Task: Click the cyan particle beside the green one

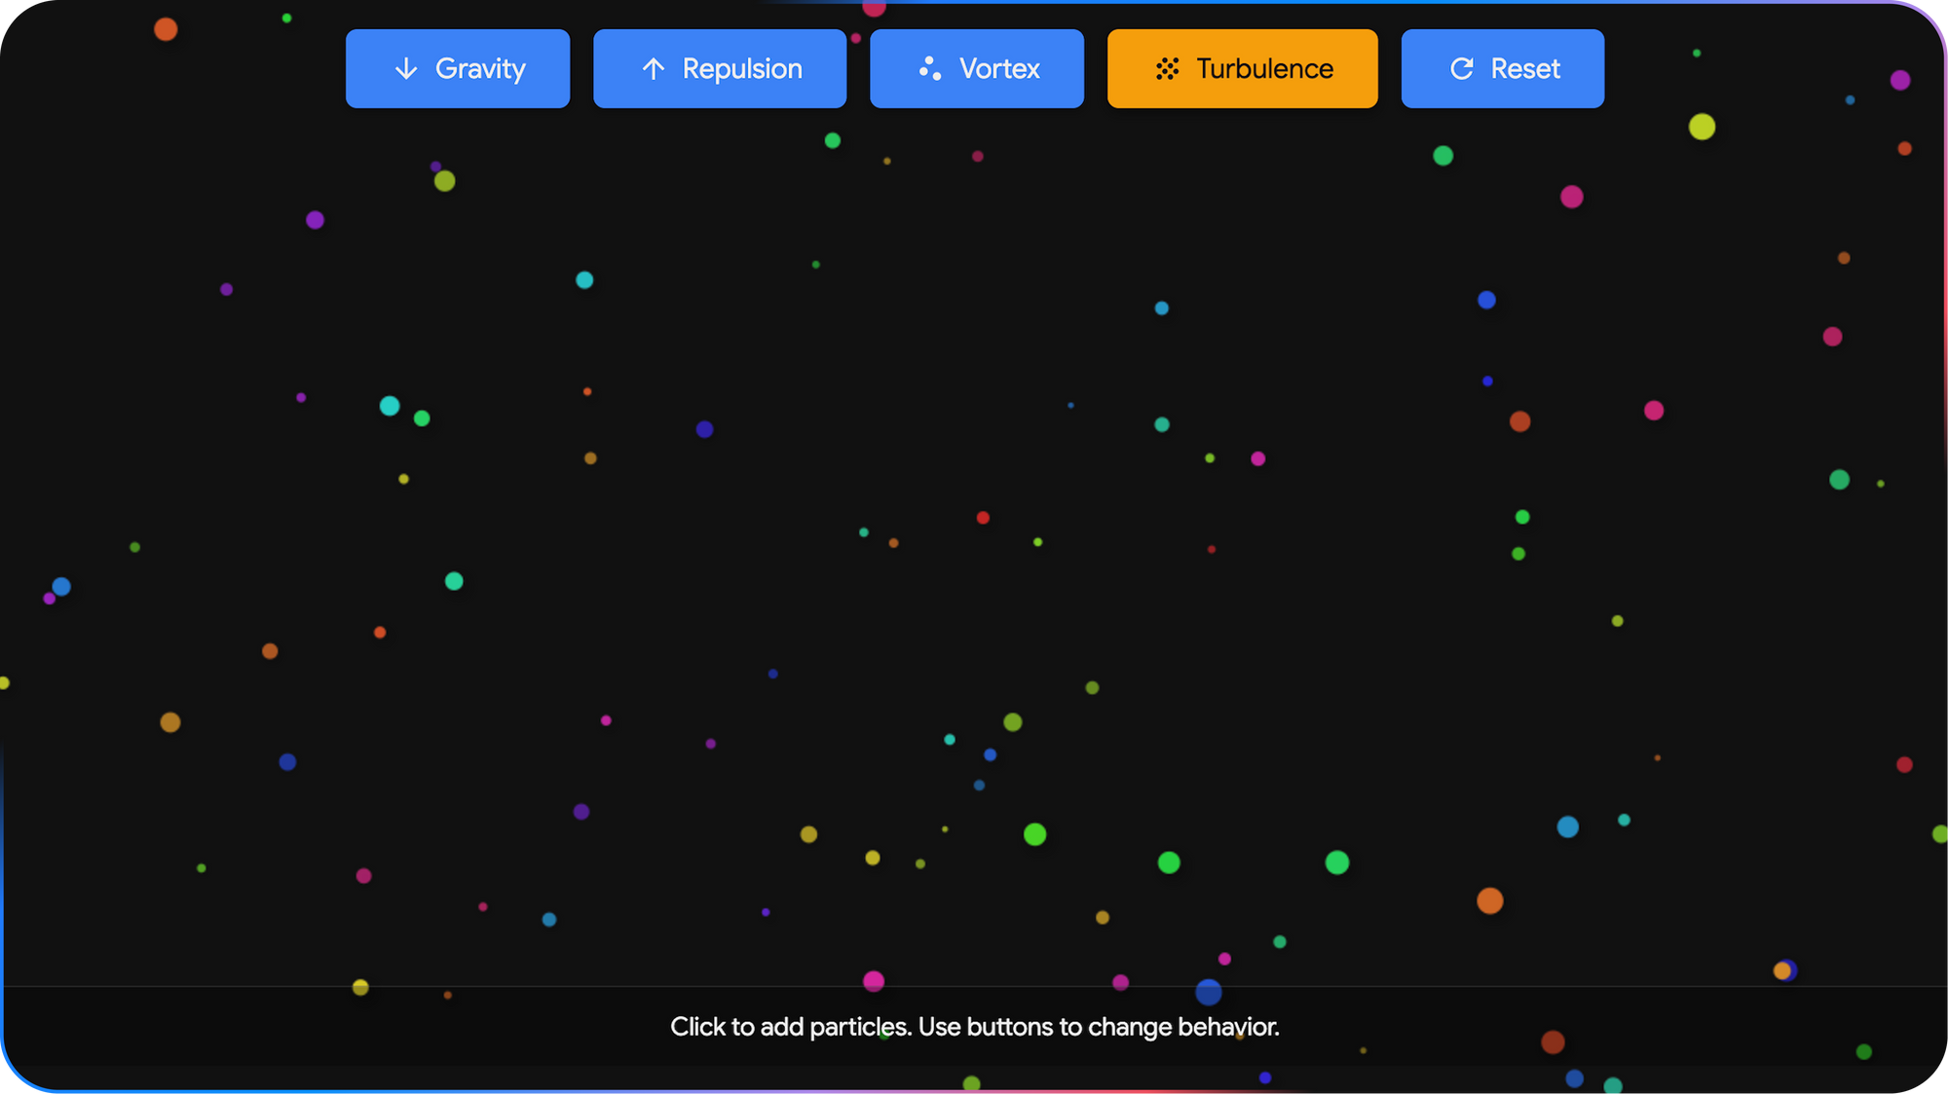Action: 390,406
